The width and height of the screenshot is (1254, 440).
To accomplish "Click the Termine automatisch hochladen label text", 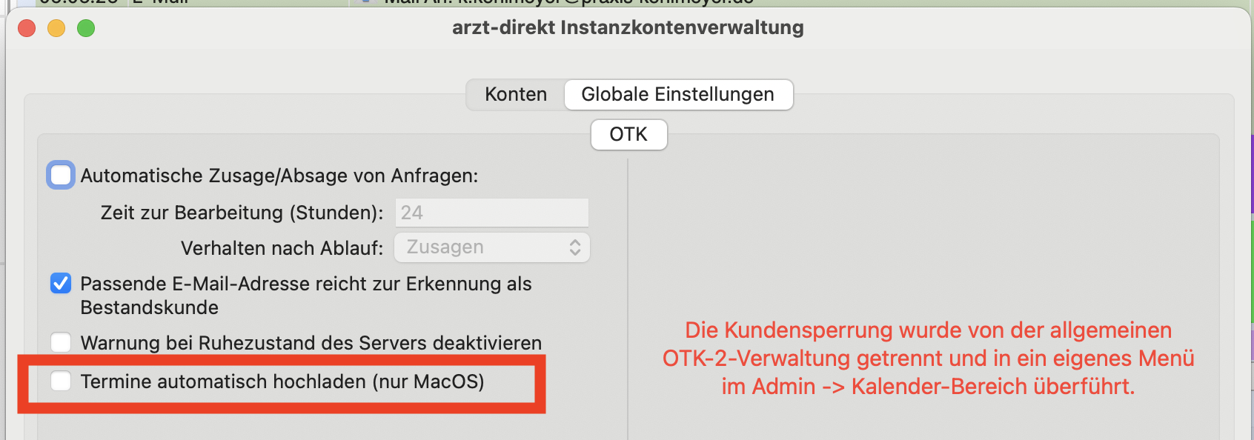I will pos(282,381).
